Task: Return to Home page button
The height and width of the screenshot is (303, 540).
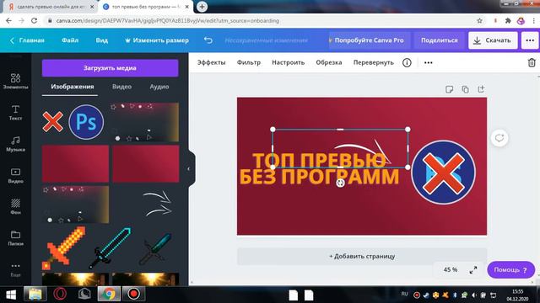Action: tap(28, 40)
